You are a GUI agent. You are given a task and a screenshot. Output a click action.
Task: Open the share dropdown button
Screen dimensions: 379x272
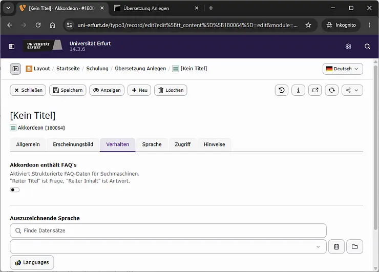(352, 90)
